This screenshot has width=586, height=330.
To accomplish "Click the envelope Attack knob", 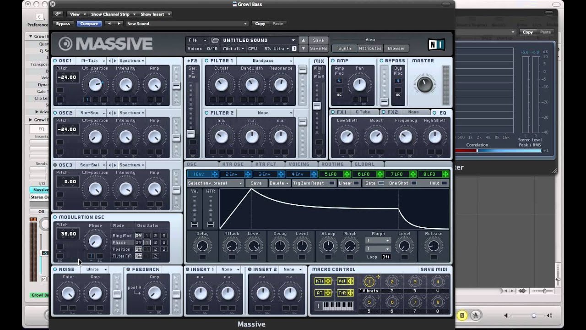I will [x=232, y=246].
